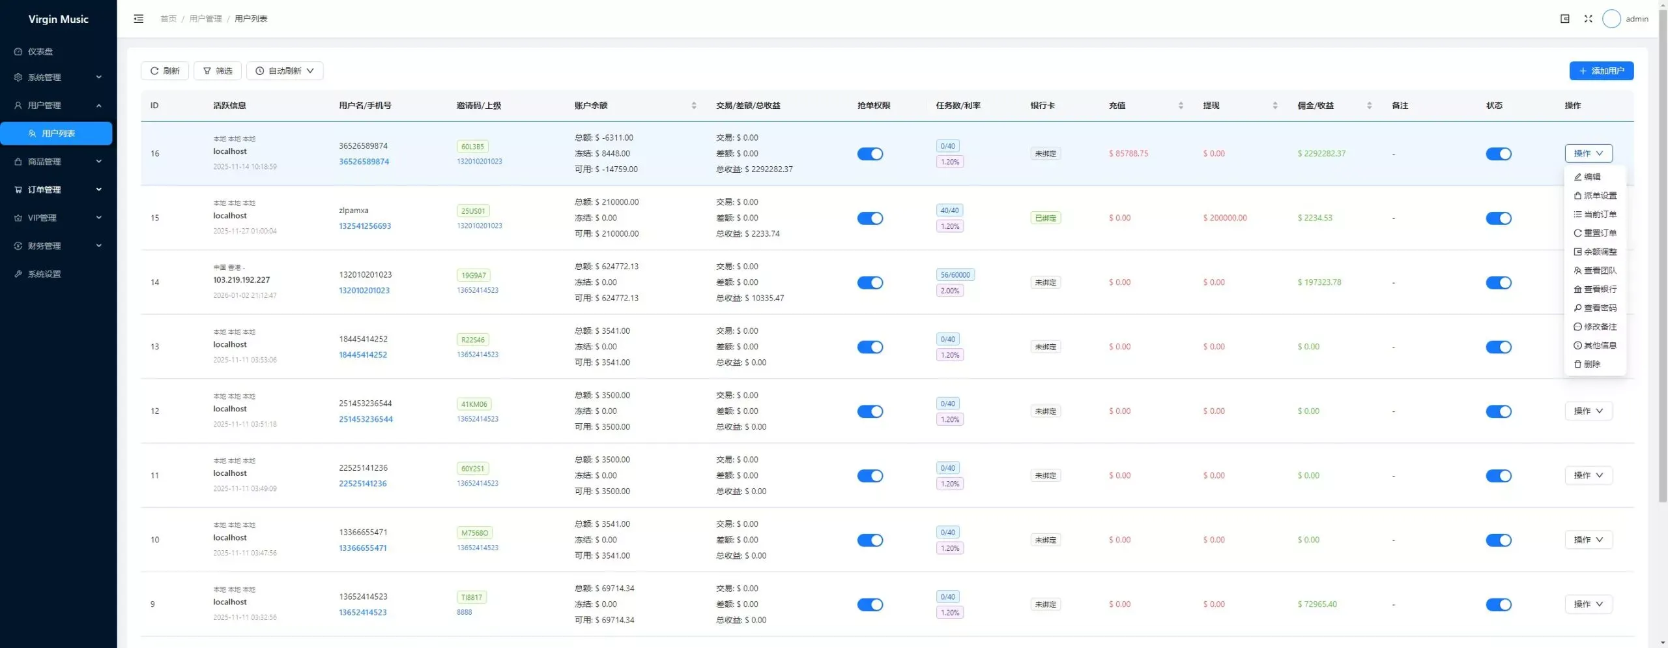Toggle 状态 switch for user 13652414523 (ID 9)

tap(1499, 605)
